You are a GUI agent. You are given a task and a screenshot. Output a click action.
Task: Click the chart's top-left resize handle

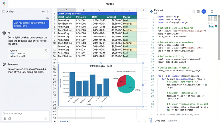click(x=58, y=63)
